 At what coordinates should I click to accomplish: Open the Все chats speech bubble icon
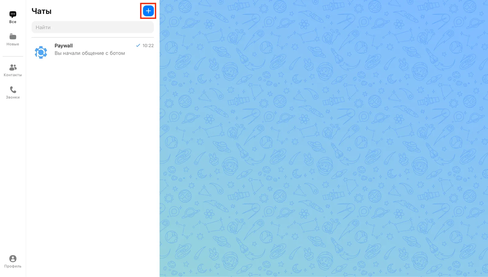pyautogui.click(x=13, y=14)
